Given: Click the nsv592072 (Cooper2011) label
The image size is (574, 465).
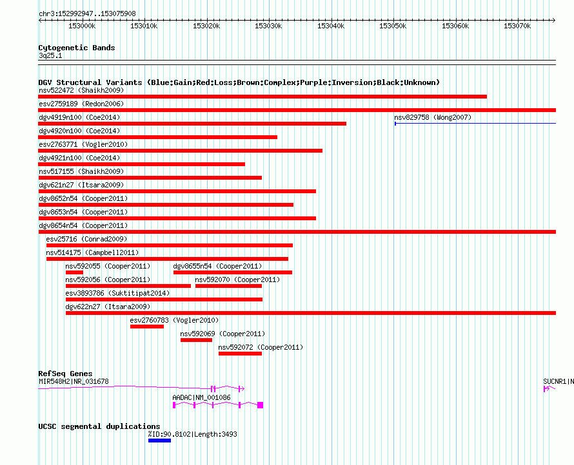Looking at the screenshot, I should (x=261, y=347).
